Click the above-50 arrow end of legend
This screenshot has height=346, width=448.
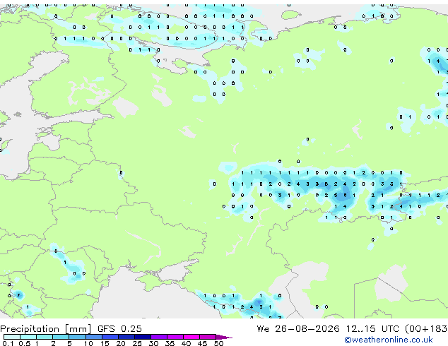pyautogui.click(x=224, y=337)
